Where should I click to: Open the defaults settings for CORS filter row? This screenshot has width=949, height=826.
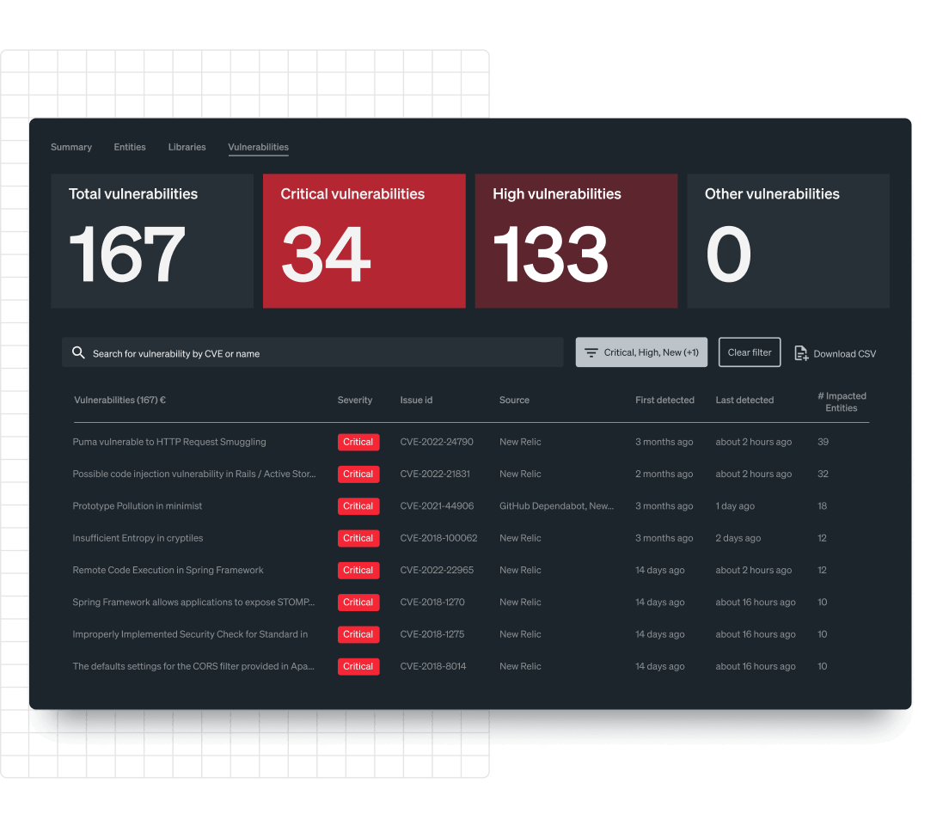coord(193,666)
